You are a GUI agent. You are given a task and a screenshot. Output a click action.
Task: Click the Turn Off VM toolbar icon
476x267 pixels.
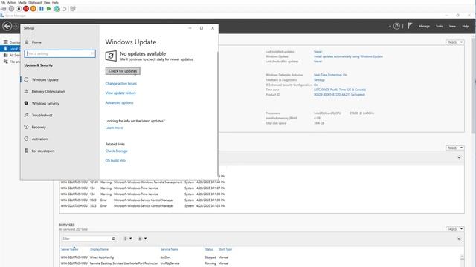[x=19, y=9]
